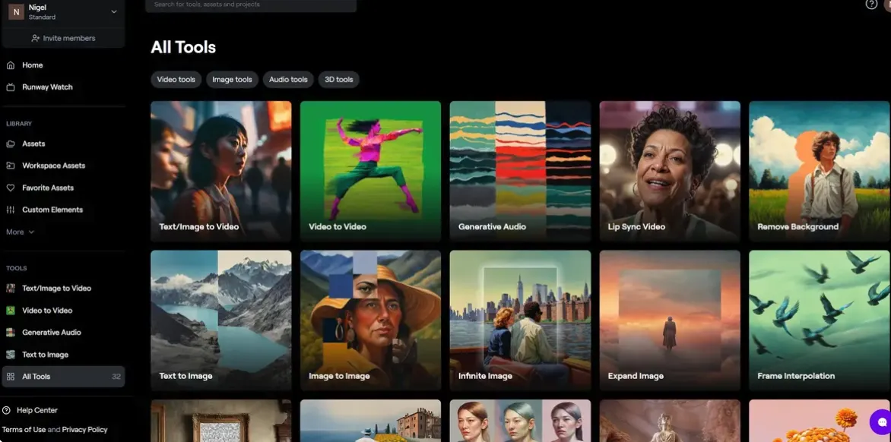Open Workspace Assets in sidebar
This screenshot has height=442, width=891.
(53, 166)
